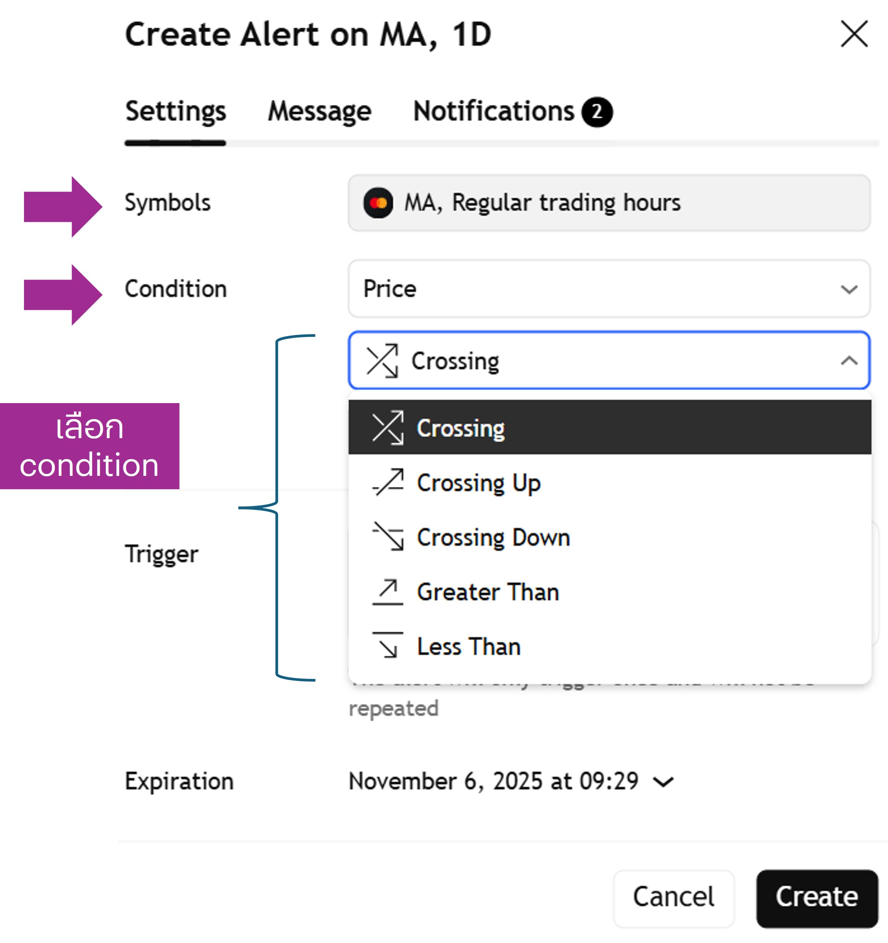
Task: Collapse the Crossing operator dropdown
Action: tap(849, 361)
